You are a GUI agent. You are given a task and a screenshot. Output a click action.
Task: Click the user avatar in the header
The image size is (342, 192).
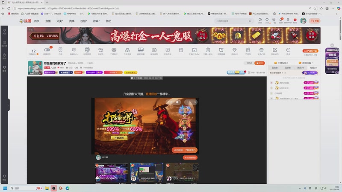[x=303, y=20]
